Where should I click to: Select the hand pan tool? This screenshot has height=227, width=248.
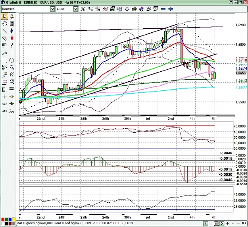(5, 23)
